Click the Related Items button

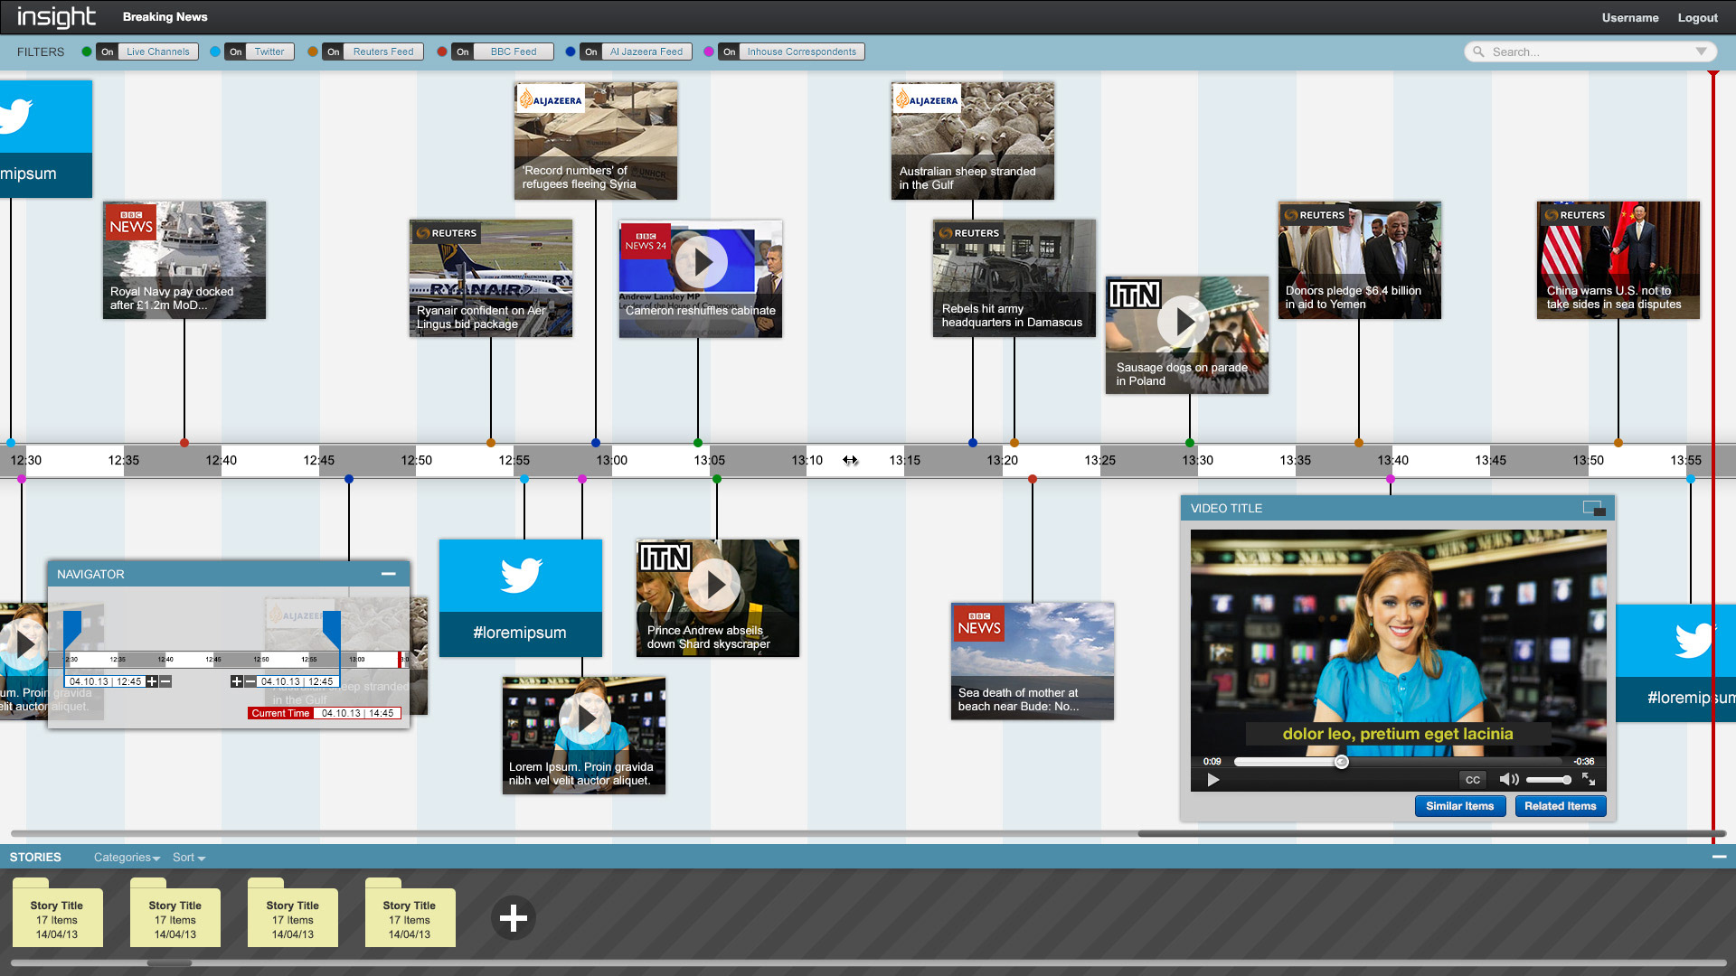click(1560, 806)
